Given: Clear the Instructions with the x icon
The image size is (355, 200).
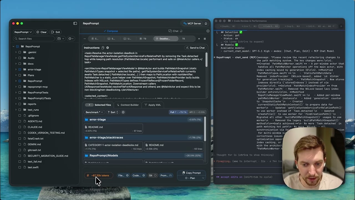Looking at the screenshot, I should pyautogui.click(x=108, y=48).
